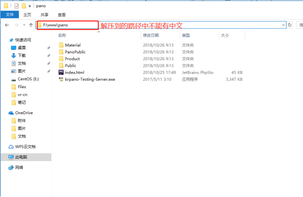Image resolution: width=303 pixels, height=197 pixels.
Task: Open 附件 folder under OneDrive
Action: point(21,121)
